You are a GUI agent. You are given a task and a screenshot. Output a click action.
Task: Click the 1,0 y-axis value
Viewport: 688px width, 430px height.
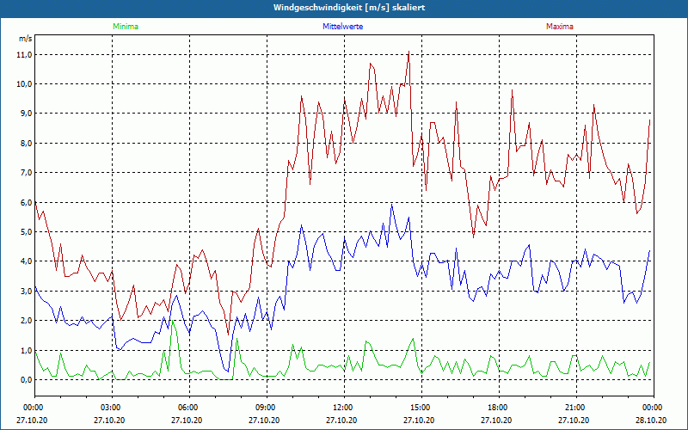click(x=26, y=350)
